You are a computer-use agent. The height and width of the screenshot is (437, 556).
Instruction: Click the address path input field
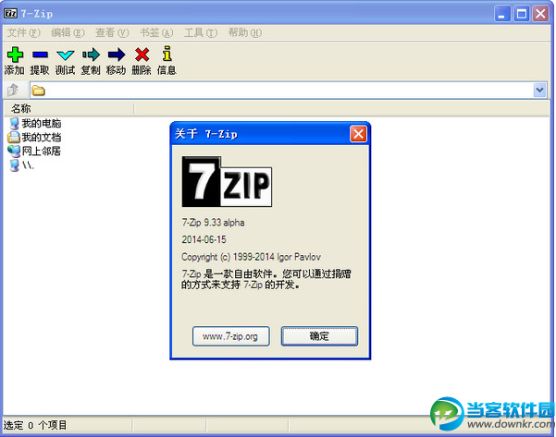click(288, 90)
